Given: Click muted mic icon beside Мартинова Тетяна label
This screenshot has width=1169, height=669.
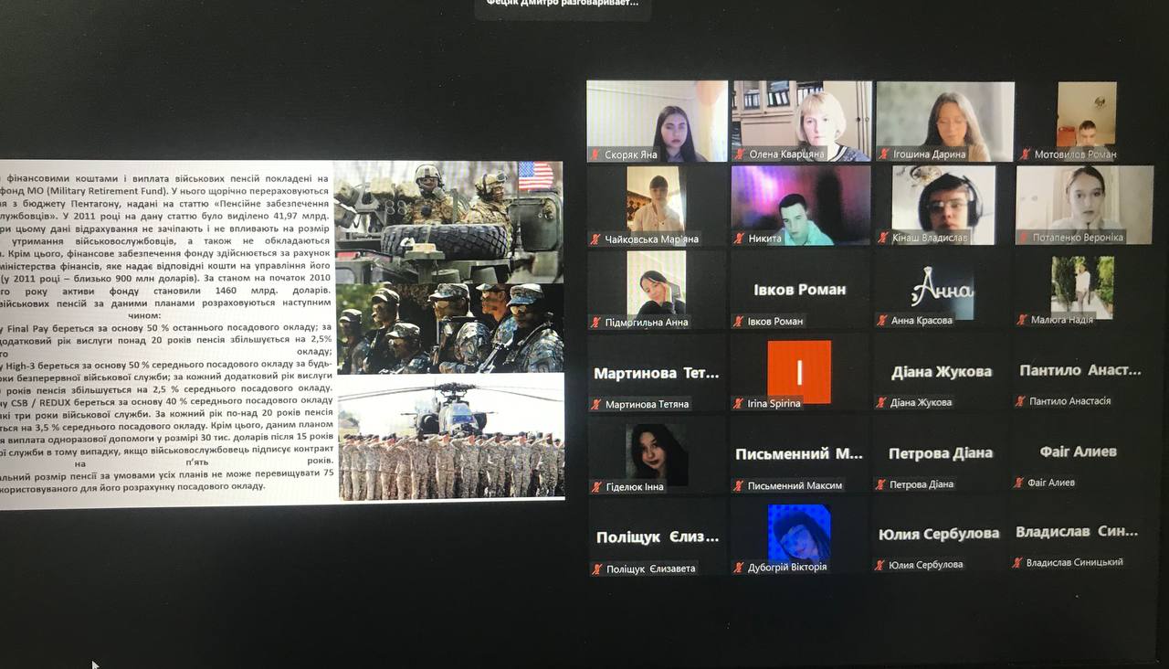Looking at the screenshot, I should (595, 404).
